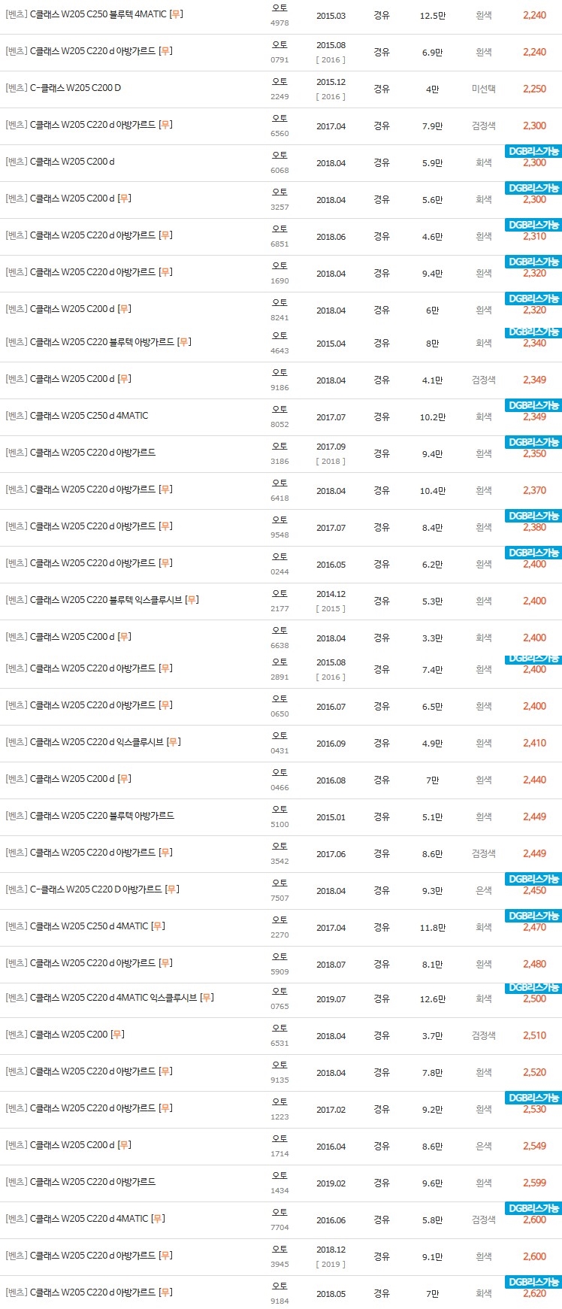The height and width of the screenshot is (1309, 562).
Task: Click registration date 2019.02
Action: point(331,1183)
